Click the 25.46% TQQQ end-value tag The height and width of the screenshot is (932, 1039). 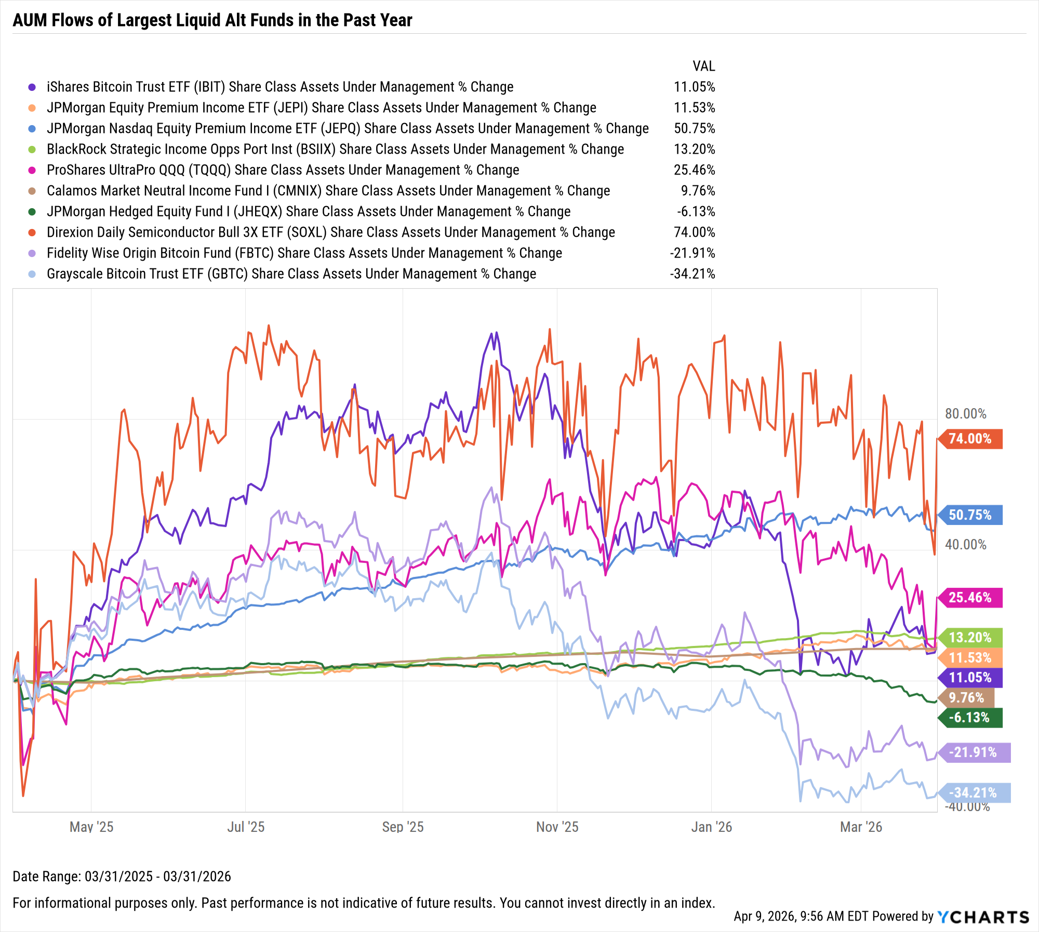970,598
